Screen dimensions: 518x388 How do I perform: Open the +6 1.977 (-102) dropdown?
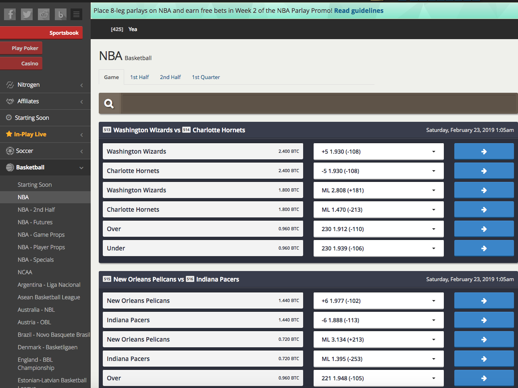379,301
